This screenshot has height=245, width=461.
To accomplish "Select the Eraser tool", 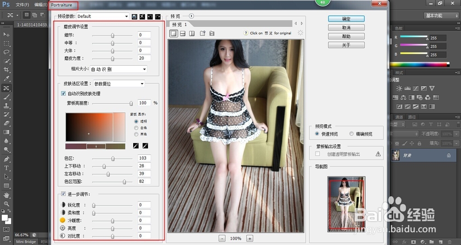I will (6, 123).
